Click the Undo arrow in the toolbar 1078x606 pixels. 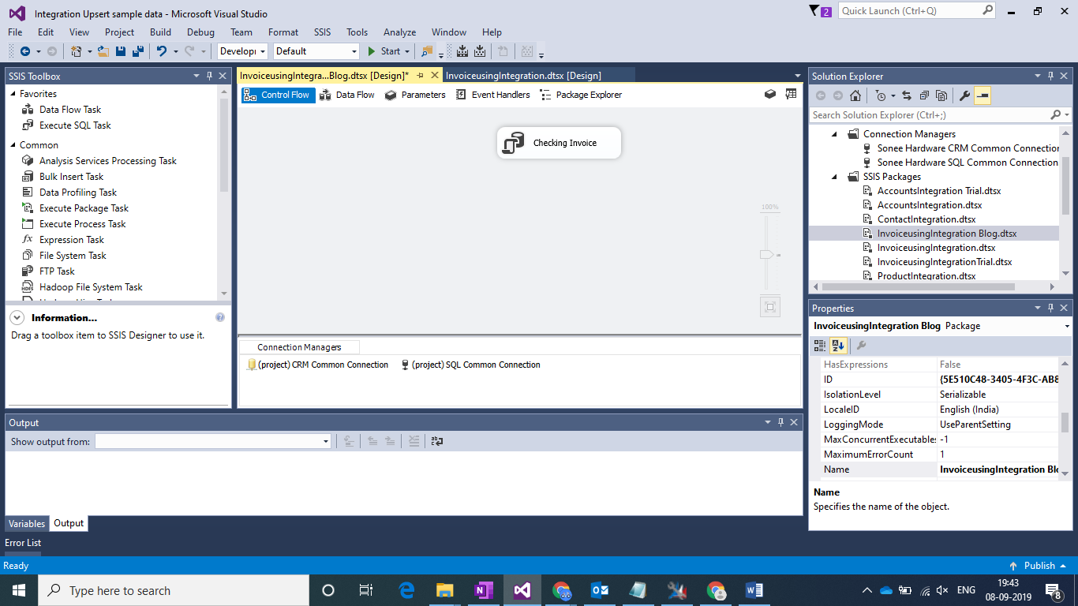162,51
